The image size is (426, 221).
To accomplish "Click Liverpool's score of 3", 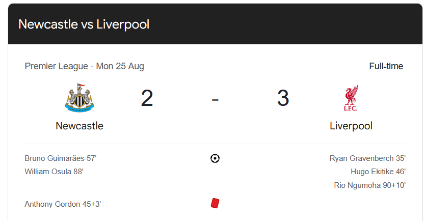I will click(x=283, y=98).
